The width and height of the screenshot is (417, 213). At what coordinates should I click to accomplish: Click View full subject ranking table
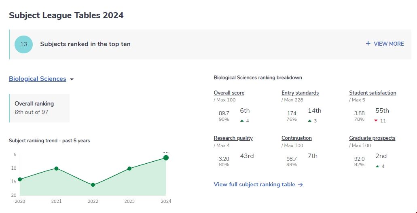coord(254,184)
